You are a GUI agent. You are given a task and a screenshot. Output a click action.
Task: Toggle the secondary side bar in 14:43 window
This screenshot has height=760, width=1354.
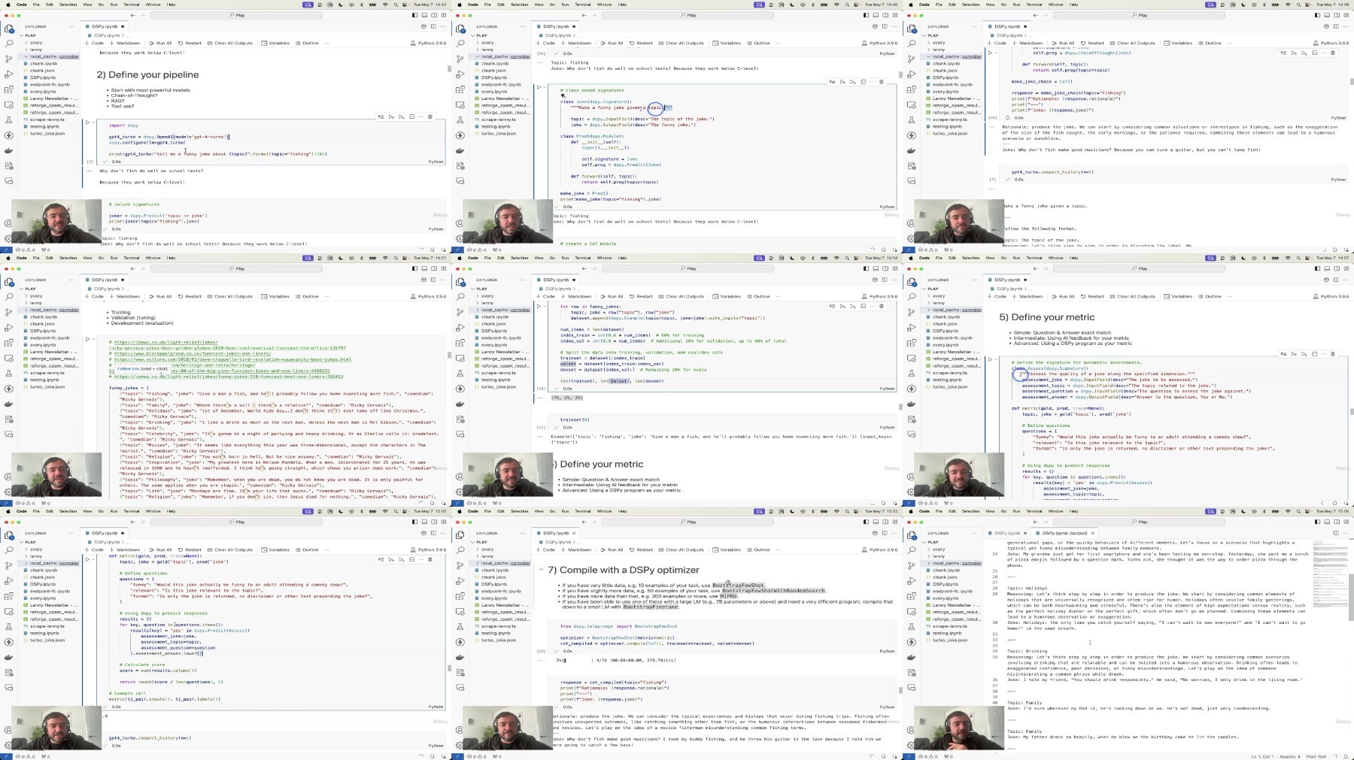(434, 15)
